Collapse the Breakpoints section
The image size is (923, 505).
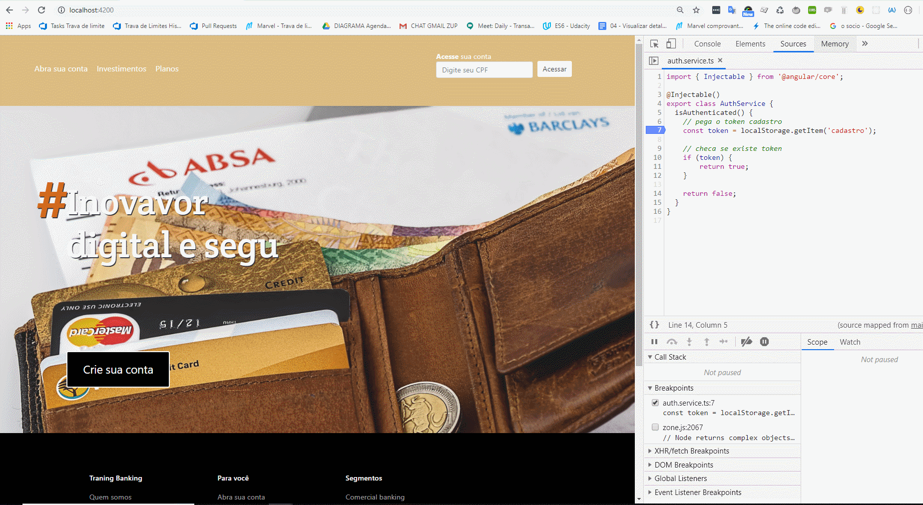(x=671, y=388)
